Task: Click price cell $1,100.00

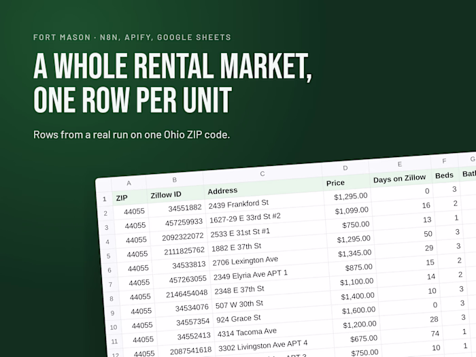Action: click(x=353, y=282)
